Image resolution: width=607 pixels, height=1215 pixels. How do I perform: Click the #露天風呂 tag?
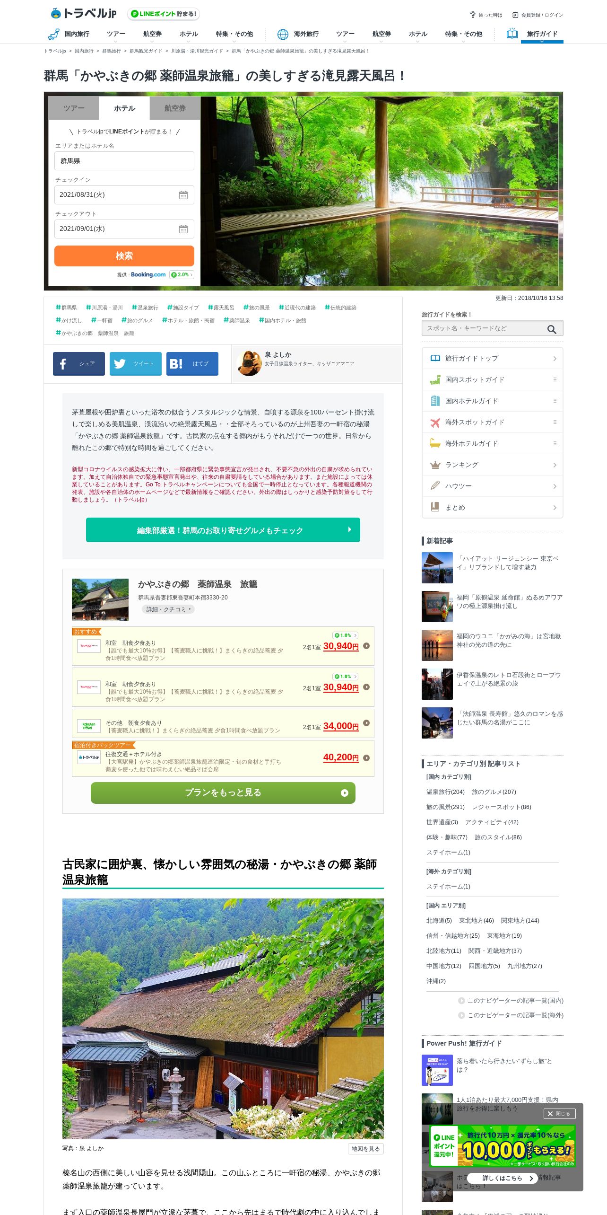[221, 308]
